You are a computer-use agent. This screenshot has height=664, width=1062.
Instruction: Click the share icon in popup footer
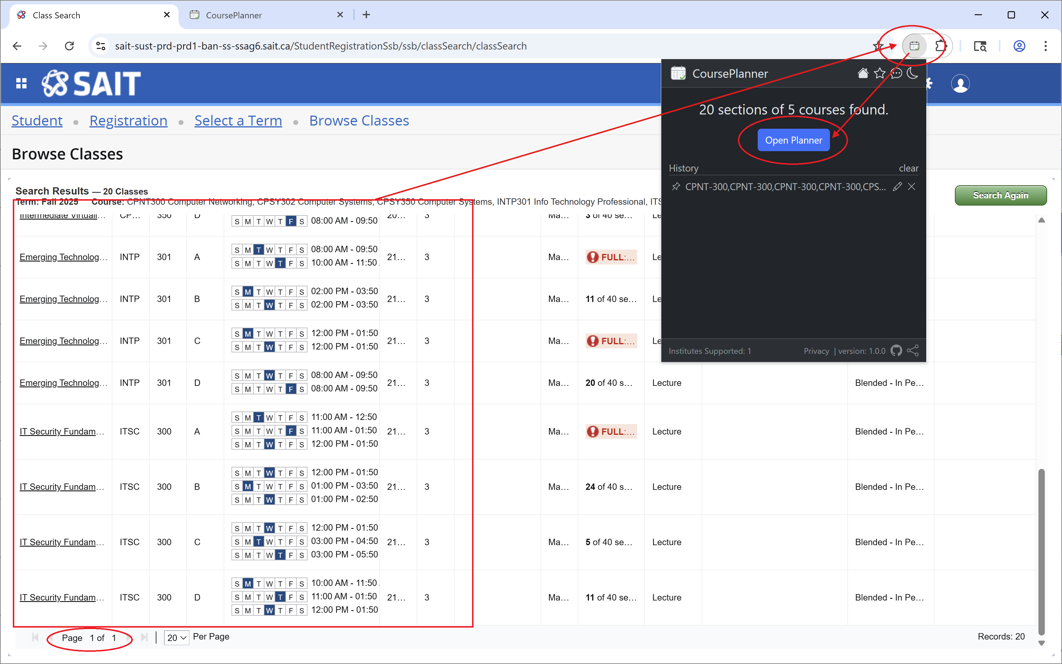pos(913,351)
